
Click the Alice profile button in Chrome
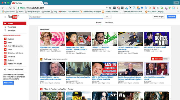176,3
